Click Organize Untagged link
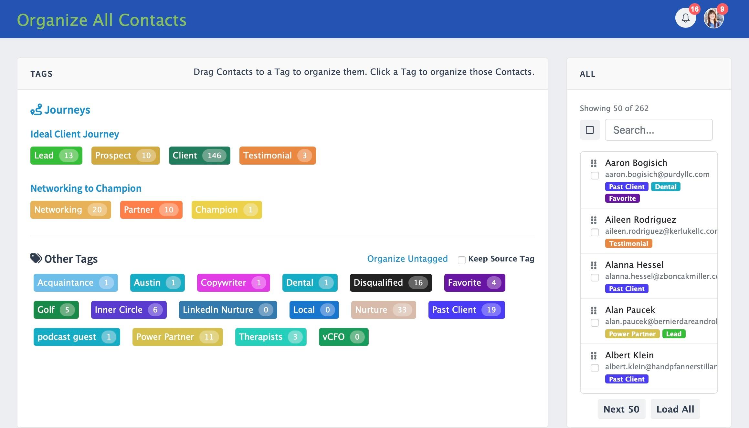The height and width of the screenshot is (428, 749). pos(407,259)
